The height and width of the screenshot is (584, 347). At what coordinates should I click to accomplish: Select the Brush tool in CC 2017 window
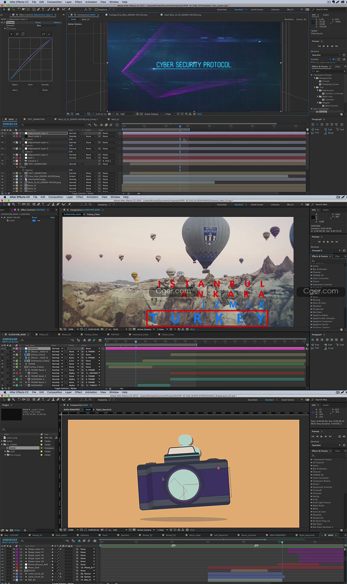pyautogui.click(x=49, y=9)
